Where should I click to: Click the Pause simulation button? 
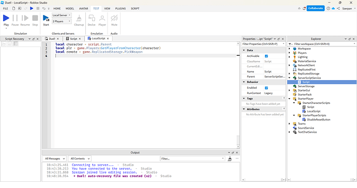(15, 18)
